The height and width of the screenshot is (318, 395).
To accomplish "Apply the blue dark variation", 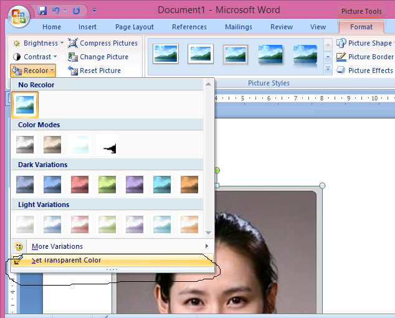I will 52,185.
